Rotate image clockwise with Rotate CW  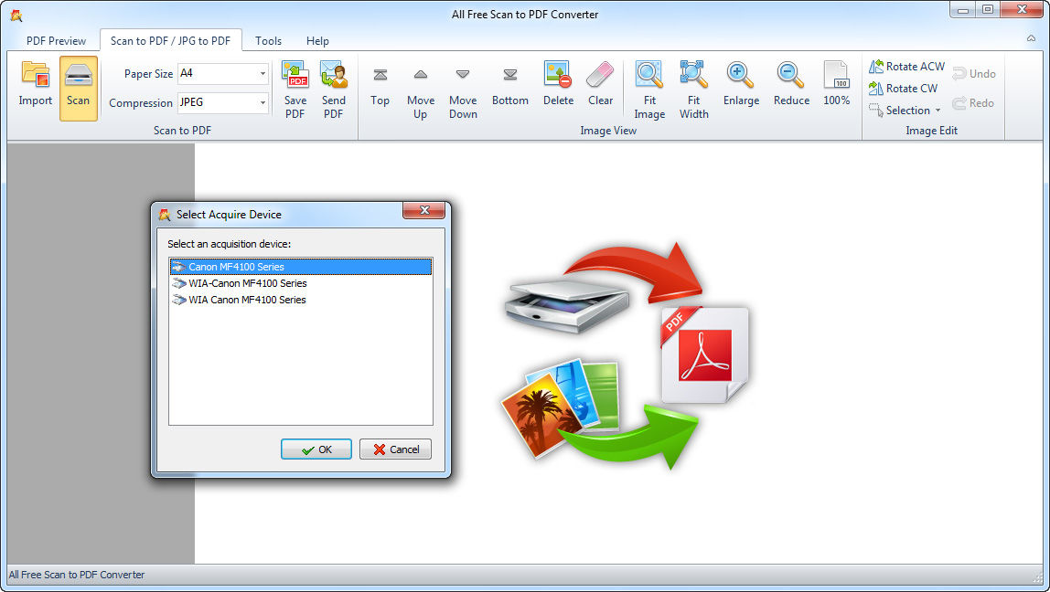click(903, 89)
